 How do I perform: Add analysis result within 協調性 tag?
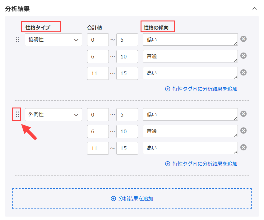click(201, 89)
